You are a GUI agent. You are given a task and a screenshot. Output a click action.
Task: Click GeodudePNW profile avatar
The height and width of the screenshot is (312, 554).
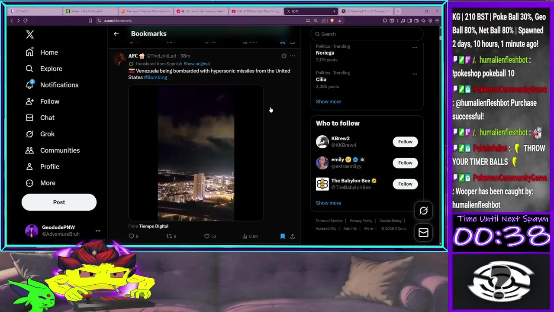click(x=32, y=231)
